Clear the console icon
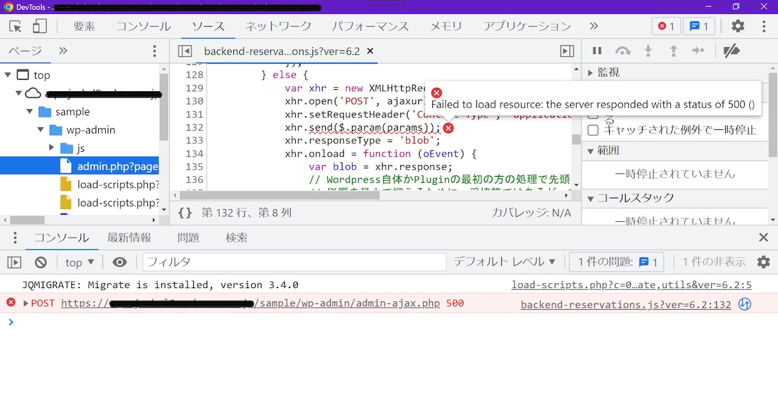This screenshot has height=413, width=778. pyautogui.click(x=41, y=262)
